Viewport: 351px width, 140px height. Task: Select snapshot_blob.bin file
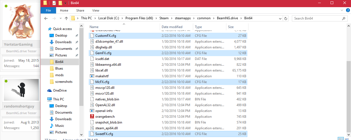(x=168, y=122)
